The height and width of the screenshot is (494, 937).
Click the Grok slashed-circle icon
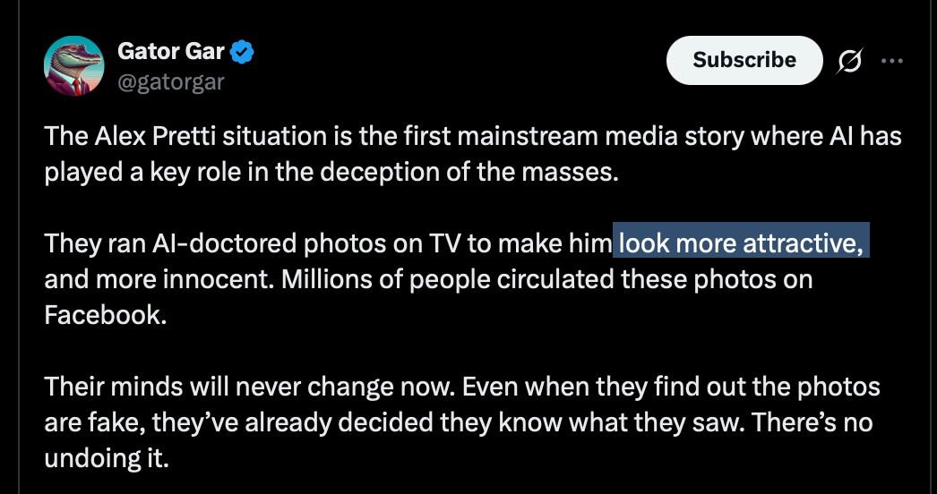[851, 60]
